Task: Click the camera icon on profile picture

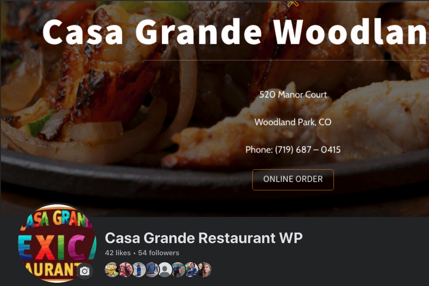Action: pos(85,271)
